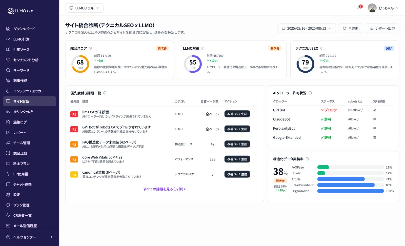405x246 pixels.
Task: Open ダッシュボード in sidebar
Action: (30, 29)
